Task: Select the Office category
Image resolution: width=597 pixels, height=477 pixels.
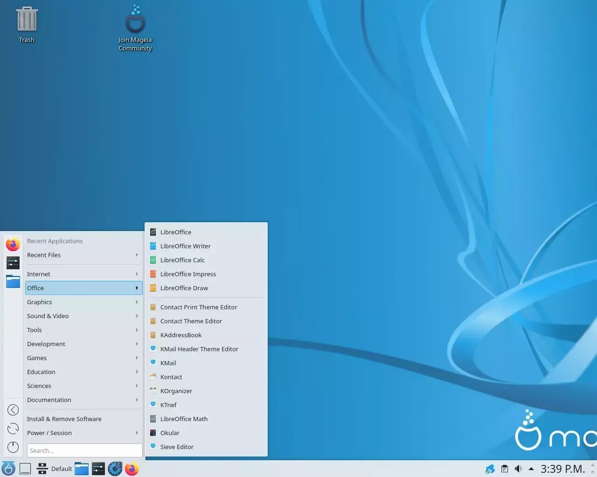Action: [83, 288]
